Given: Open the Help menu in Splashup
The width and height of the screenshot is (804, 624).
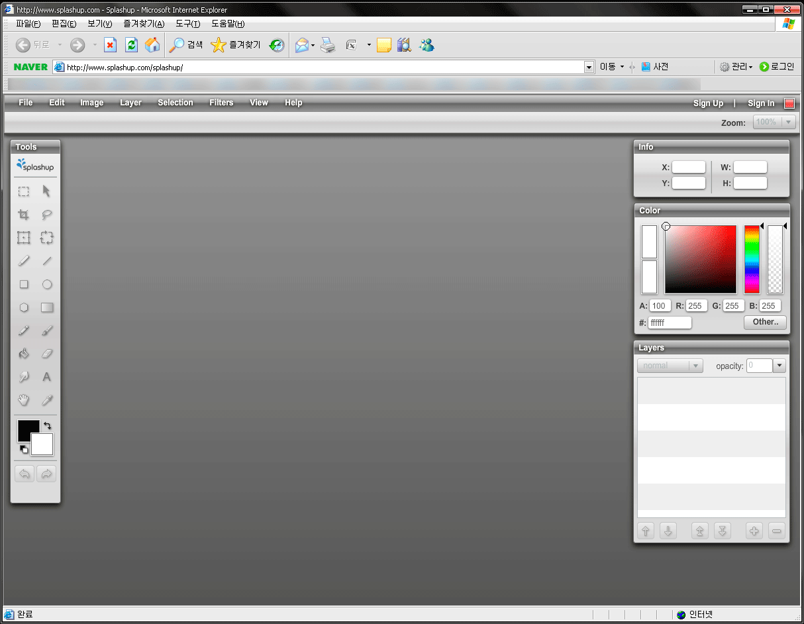Looking at the screenshot, I should pyautogui.click(x=293, y=103).
